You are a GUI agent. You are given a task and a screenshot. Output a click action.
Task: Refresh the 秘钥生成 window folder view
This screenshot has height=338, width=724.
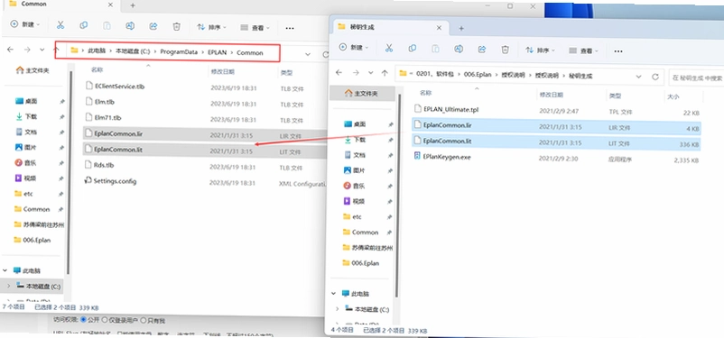coord(654,77)
